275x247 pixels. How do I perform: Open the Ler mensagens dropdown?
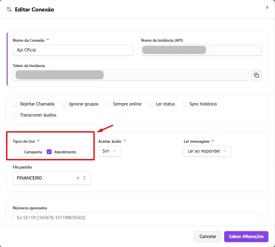(x=207, y=151)
